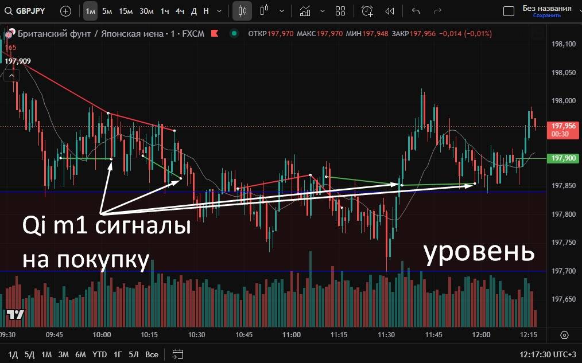Open the TradingView logo link
Viewport: 582px width, 363px height.
pos(15,315)
